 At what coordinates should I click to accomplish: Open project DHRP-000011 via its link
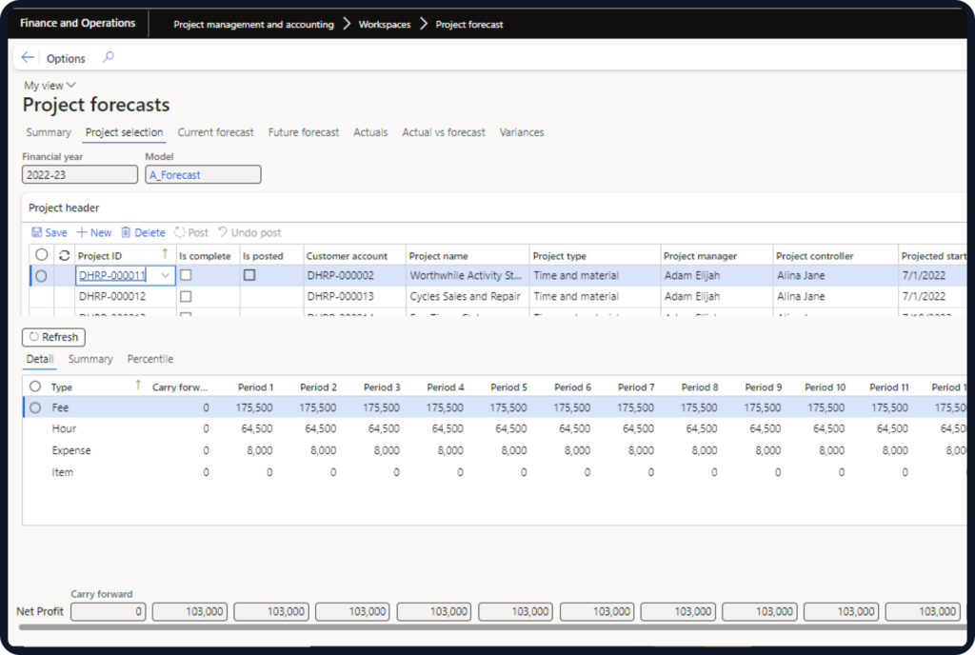(x=110, y=275)
